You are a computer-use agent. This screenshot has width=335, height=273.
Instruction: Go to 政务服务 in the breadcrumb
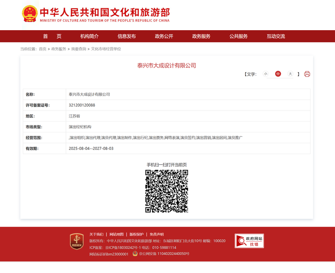(59, 49)
